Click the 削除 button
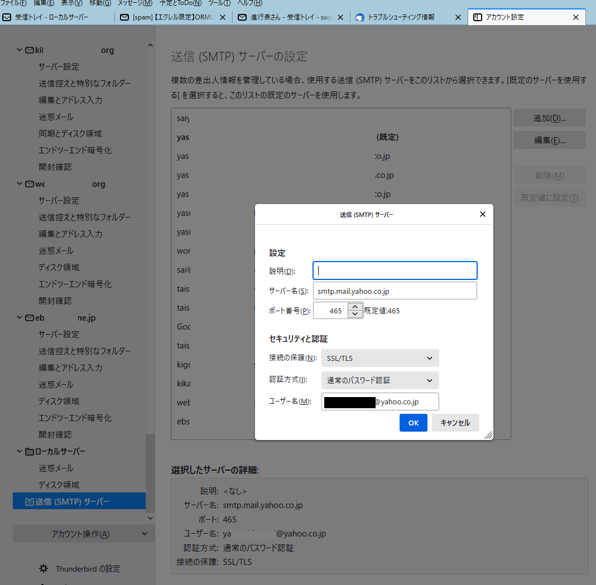The height and width of the screenshot is (585, 596). 549,176
